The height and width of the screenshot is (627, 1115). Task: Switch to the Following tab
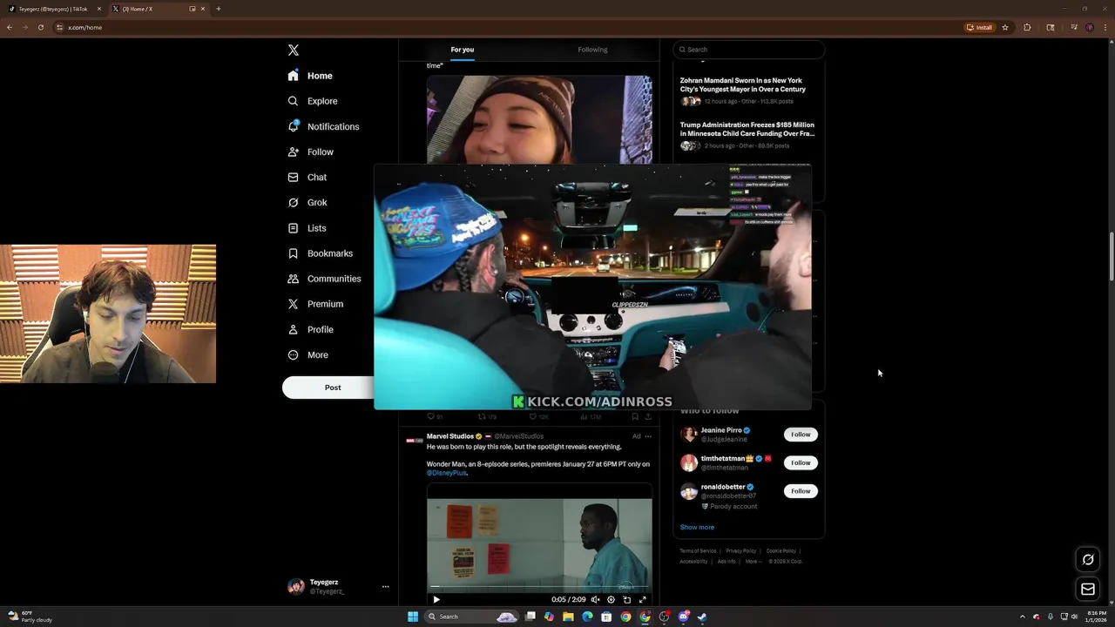592,50
